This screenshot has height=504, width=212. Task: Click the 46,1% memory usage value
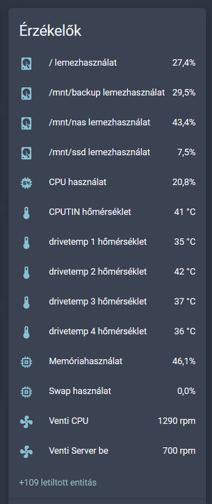[x=184, y=361]
